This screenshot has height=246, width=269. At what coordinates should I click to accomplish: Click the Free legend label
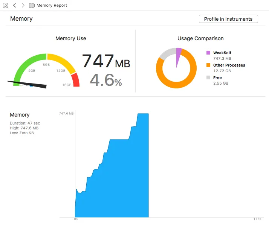coord(217,77)
